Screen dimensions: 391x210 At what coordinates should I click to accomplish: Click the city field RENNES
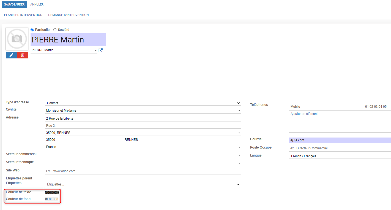point(182,140)
